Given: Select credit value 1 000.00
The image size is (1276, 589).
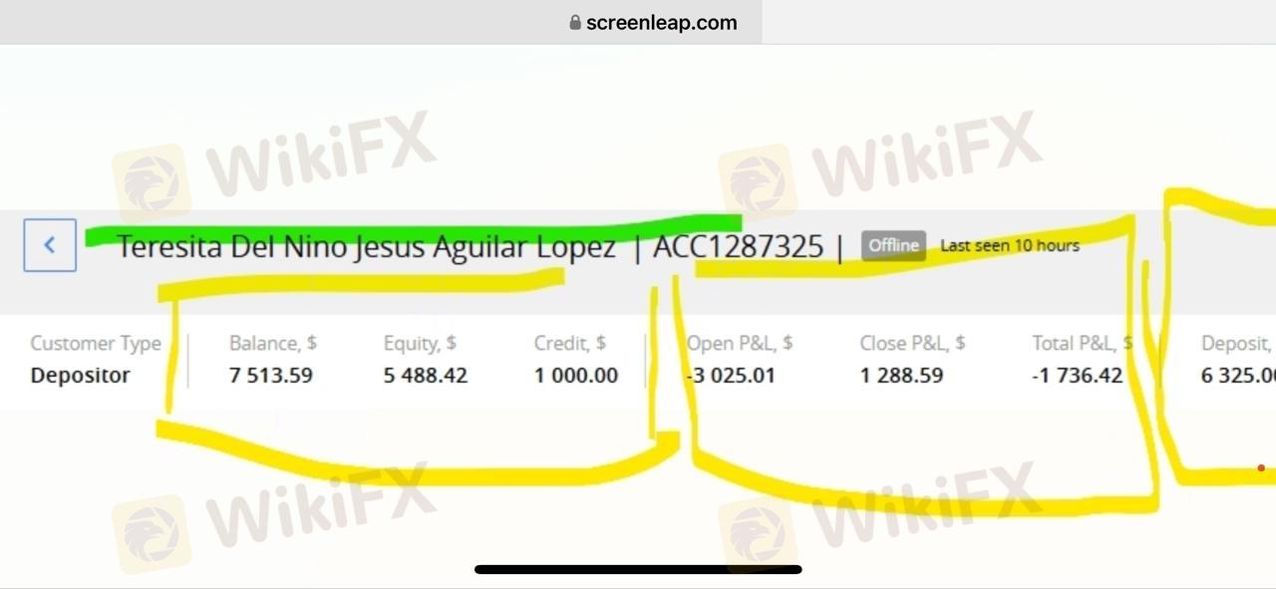Looking at the screenshot, I should point(576,376).
